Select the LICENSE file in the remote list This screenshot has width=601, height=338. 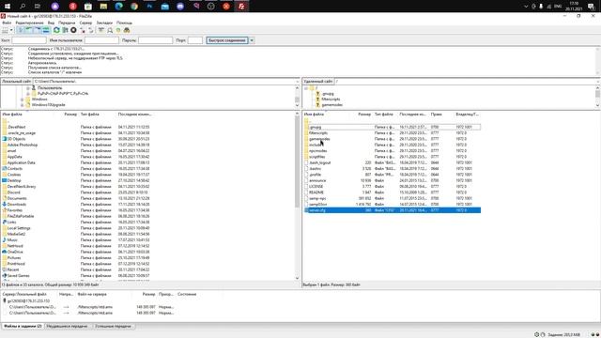click(393, 186)
